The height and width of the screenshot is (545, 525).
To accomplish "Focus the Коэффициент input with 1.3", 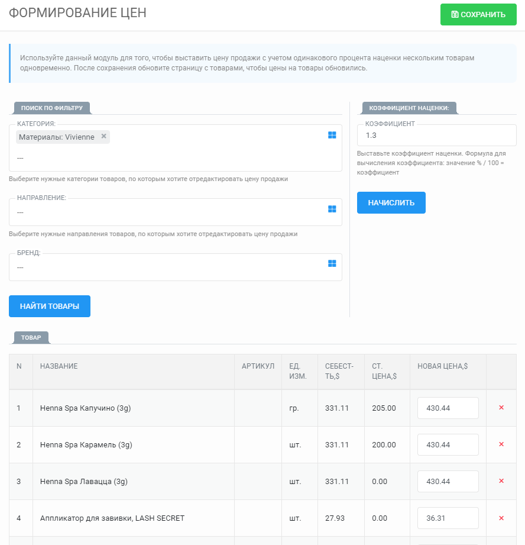I will [436, 136].
